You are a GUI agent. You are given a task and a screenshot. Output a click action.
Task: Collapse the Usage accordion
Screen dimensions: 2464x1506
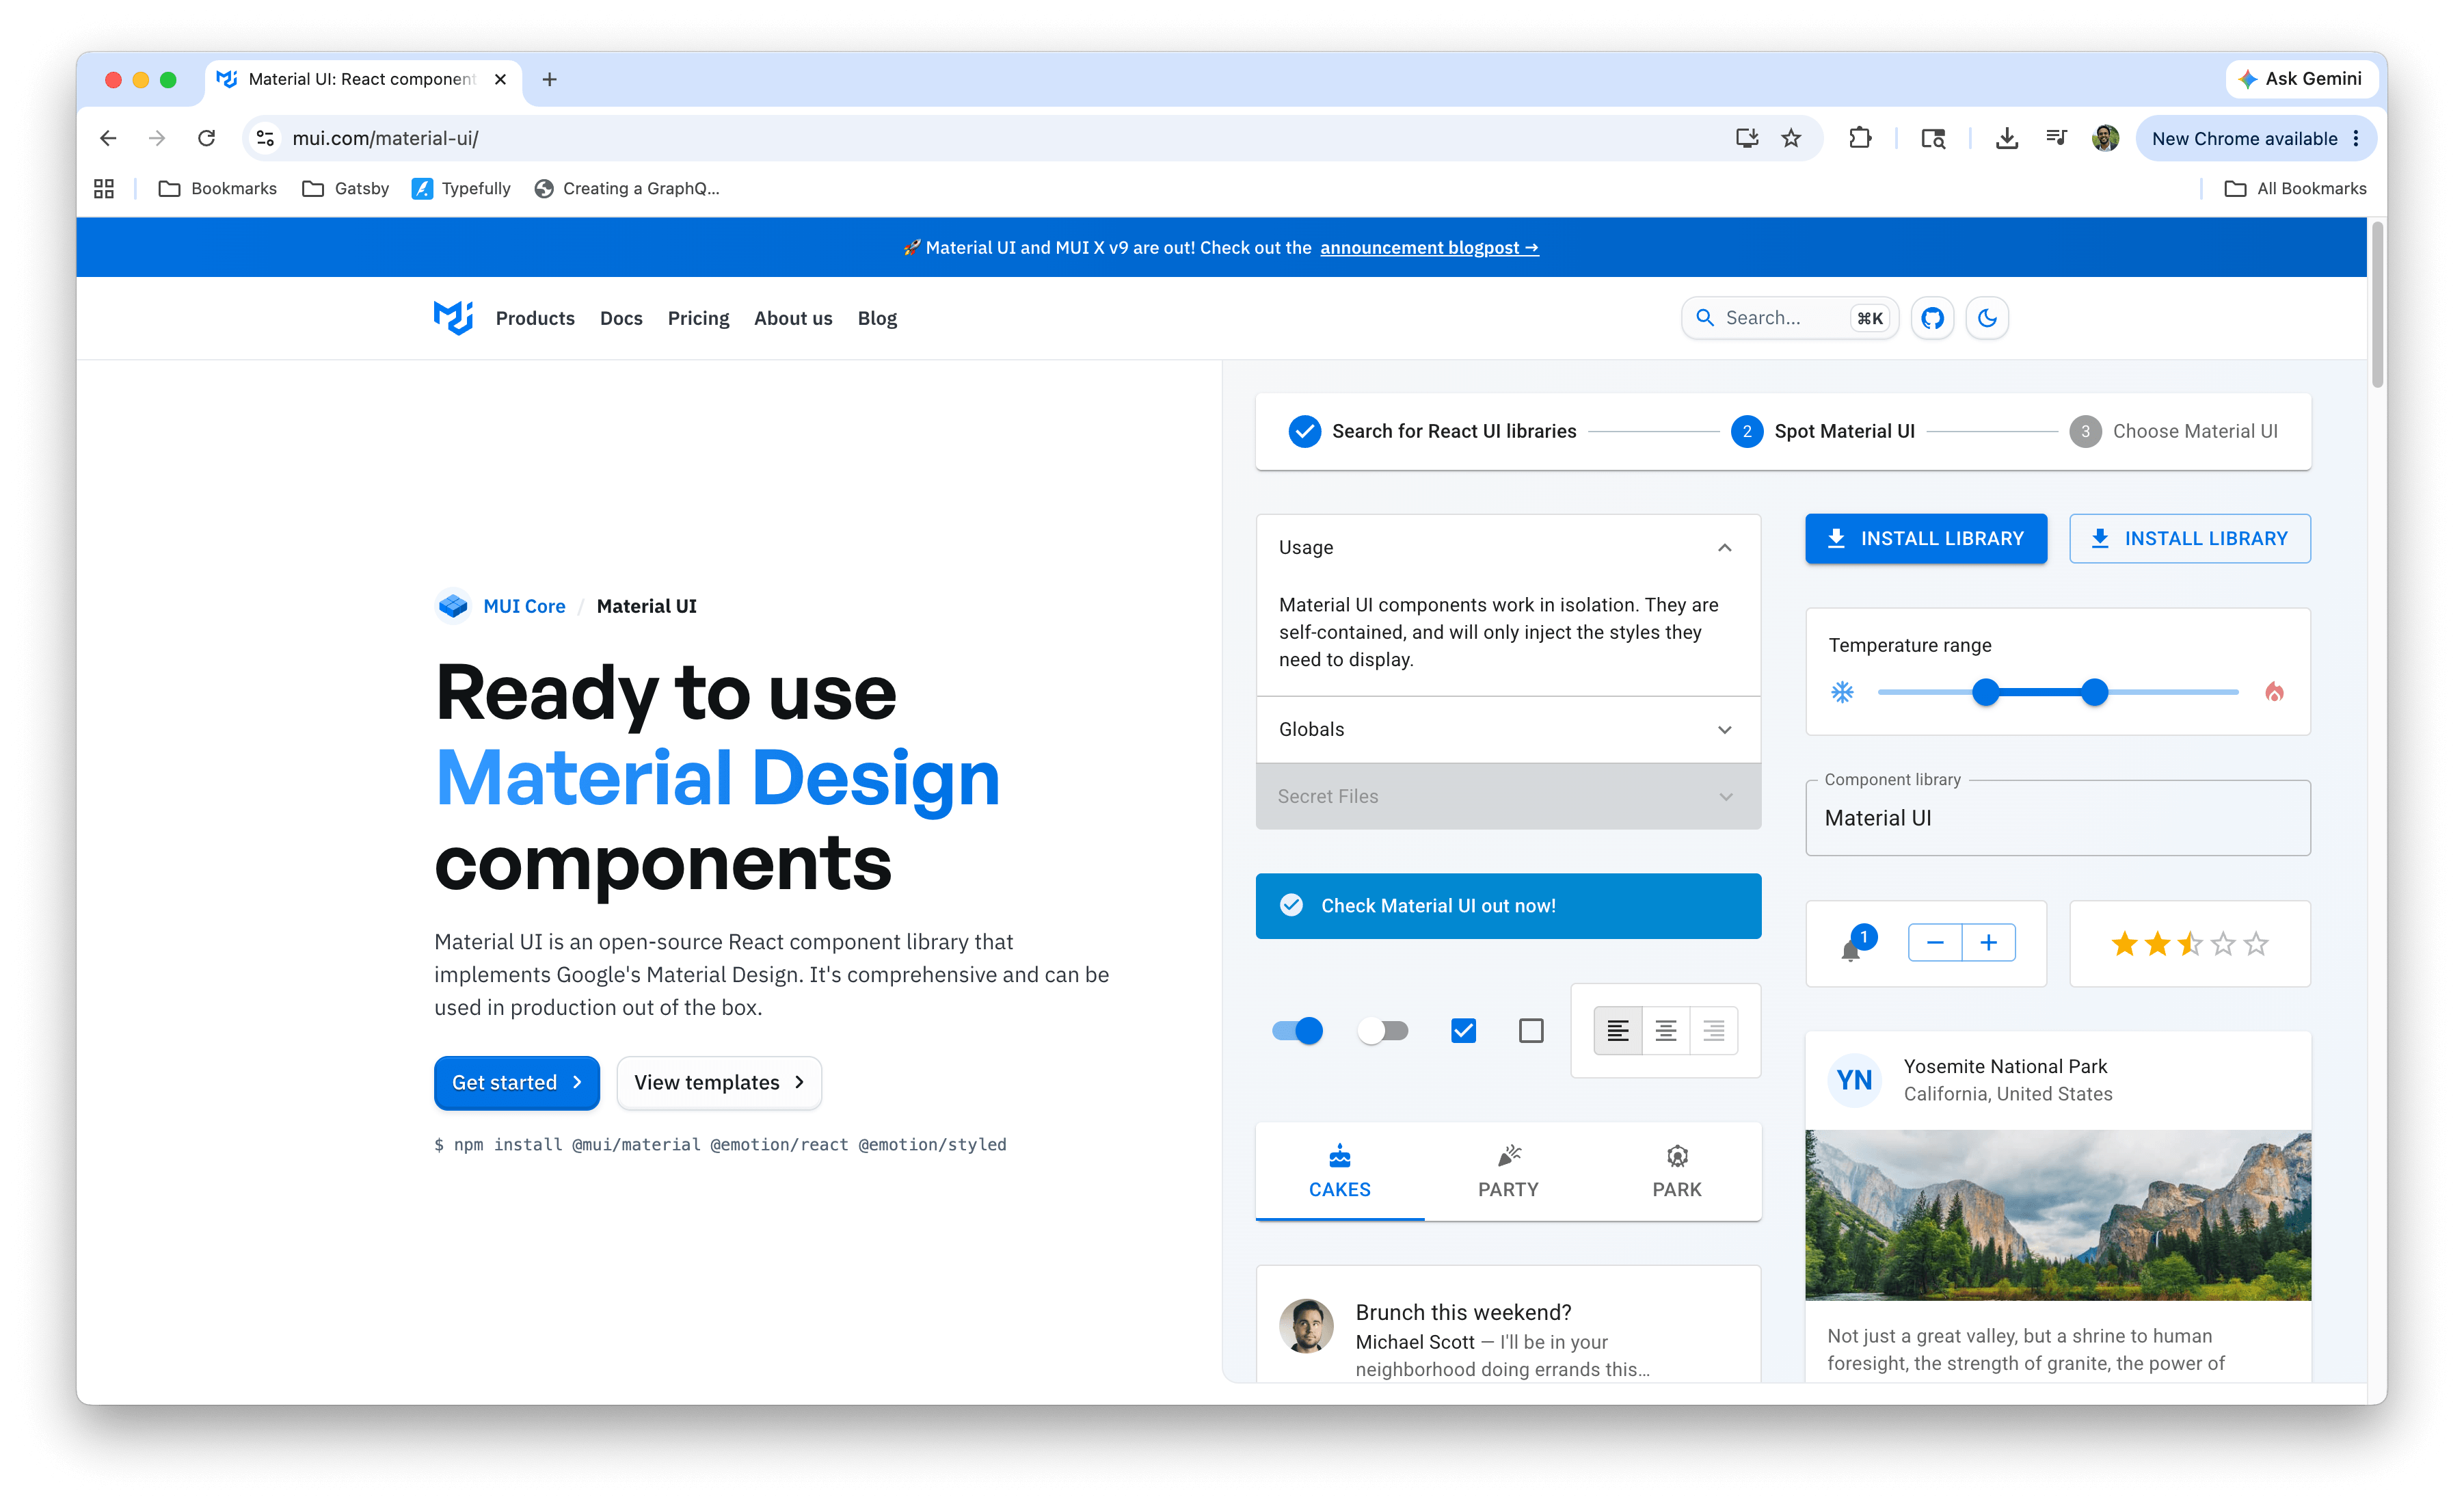1508,547
